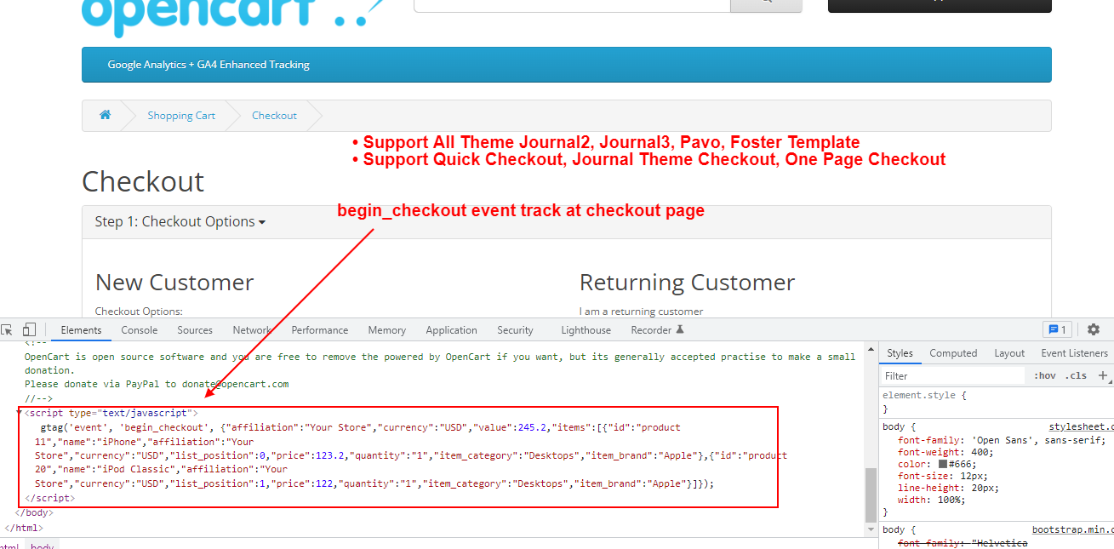The width and height of the screenshot is (1114, 549).
Task: Click the breadcrumb home icon
Action: [105, 115]
